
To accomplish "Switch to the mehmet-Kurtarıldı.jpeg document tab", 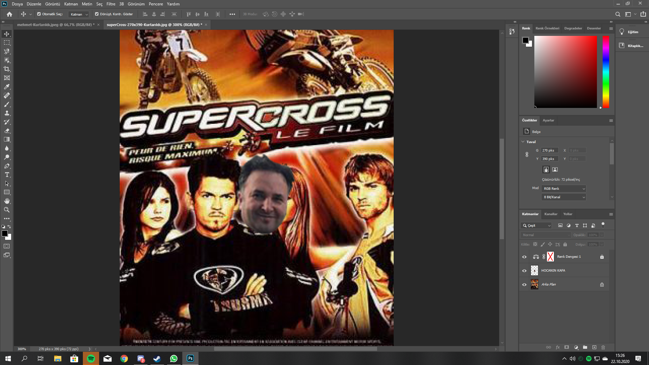I will point(56,25).
